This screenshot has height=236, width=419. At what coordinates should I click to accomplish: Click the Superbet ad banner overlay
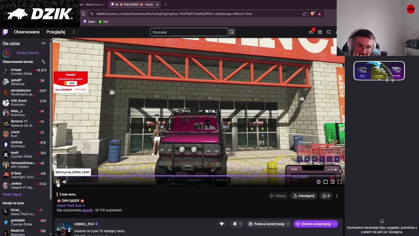pyautogui.click(x=71, y=82)
